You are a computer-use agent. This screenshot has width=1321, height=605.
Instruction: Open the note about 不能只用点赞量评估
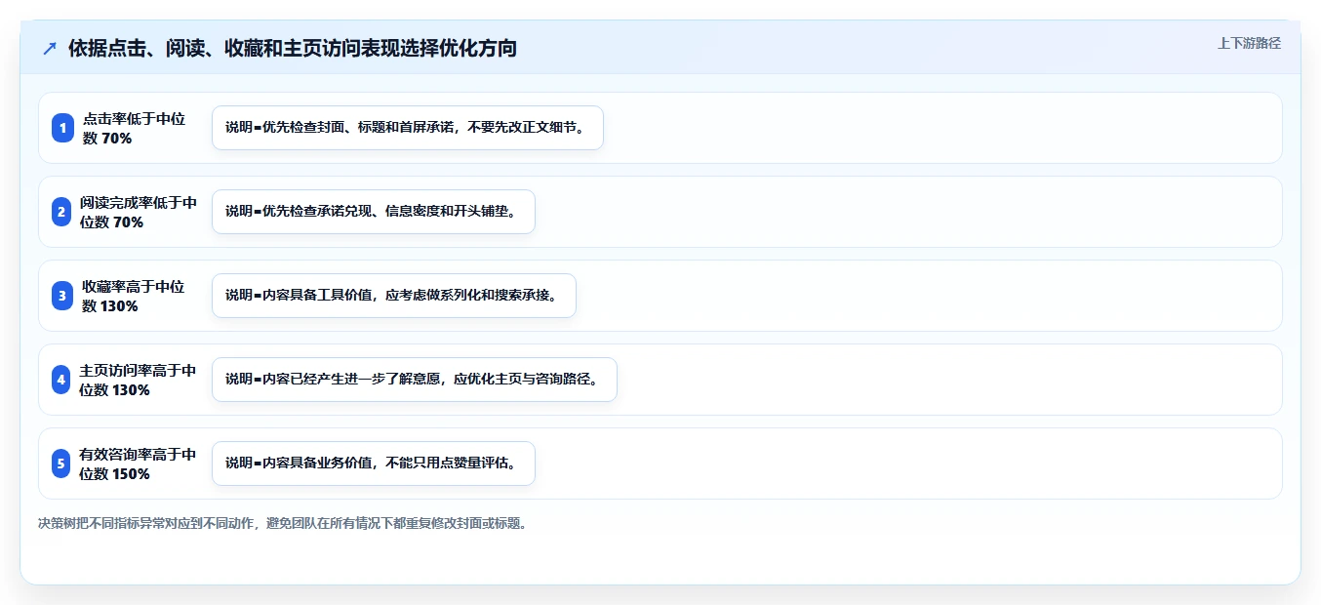point(374,464)
